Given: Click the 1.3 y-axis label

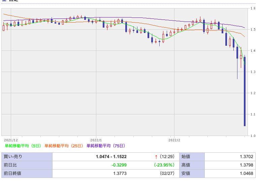Looking at the screenshot, I should pyautogui.click(x=253, y=72).
